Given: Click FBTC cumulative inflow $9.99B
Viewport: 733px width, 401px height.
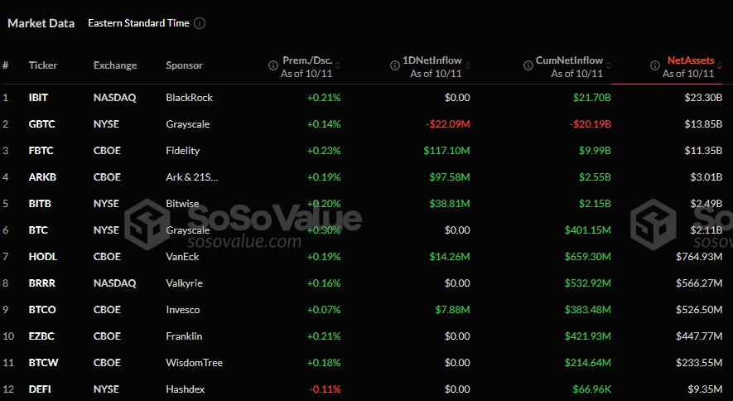Looking at the screenshot, I should [595, 151].
